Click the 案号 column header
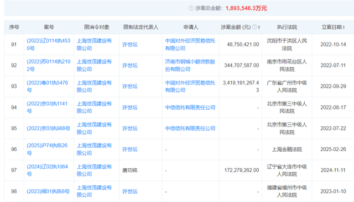354x202 pixels. click(49, 27)
